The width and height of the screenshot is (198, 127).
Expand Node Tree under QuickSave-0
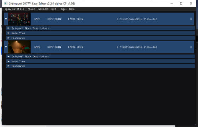(x=100, y=33)
